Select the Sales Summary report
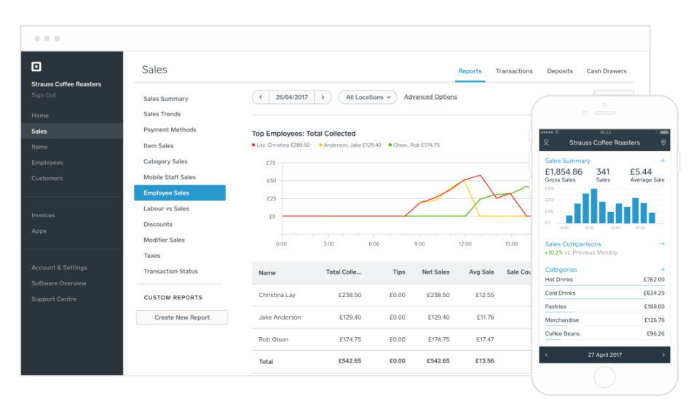 [166, 99]
